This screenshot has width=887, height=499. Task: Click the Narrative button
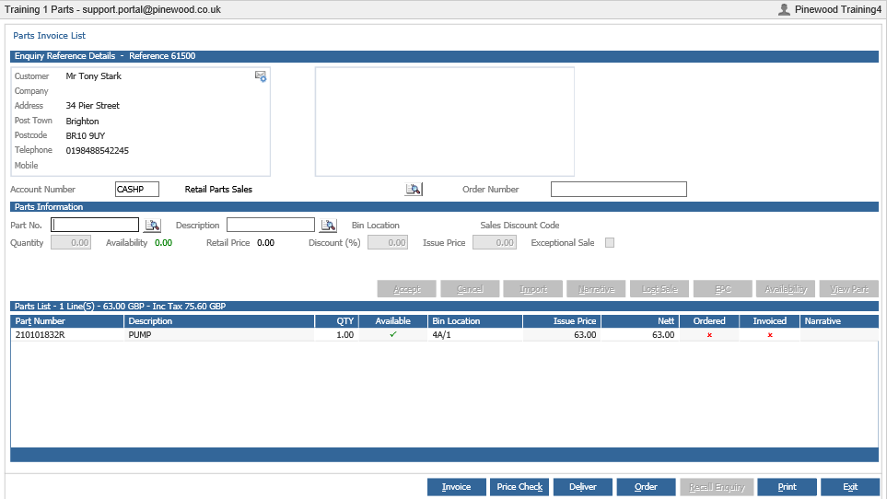pos(596,289)
